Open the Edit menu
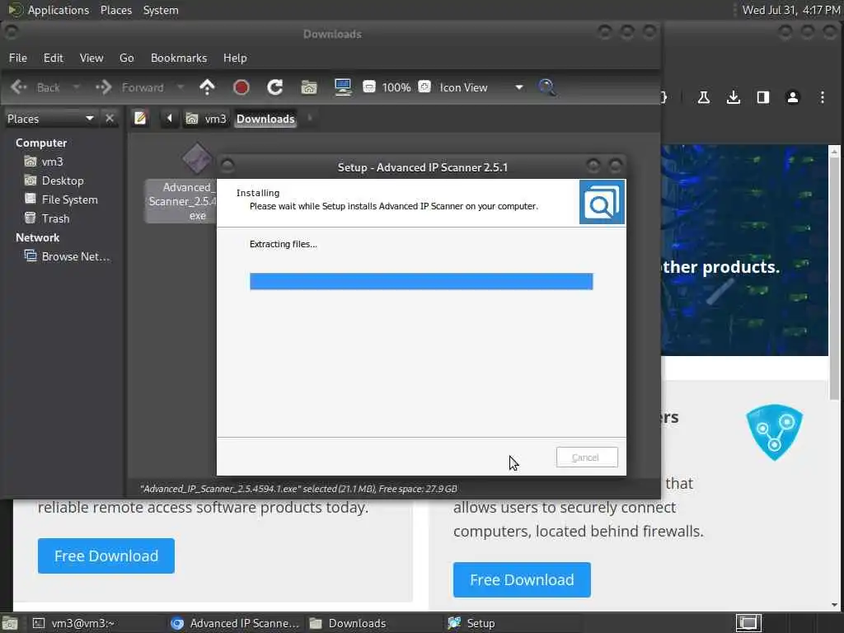Viewport: 844px width, 633px height. (x=53, y=58)
